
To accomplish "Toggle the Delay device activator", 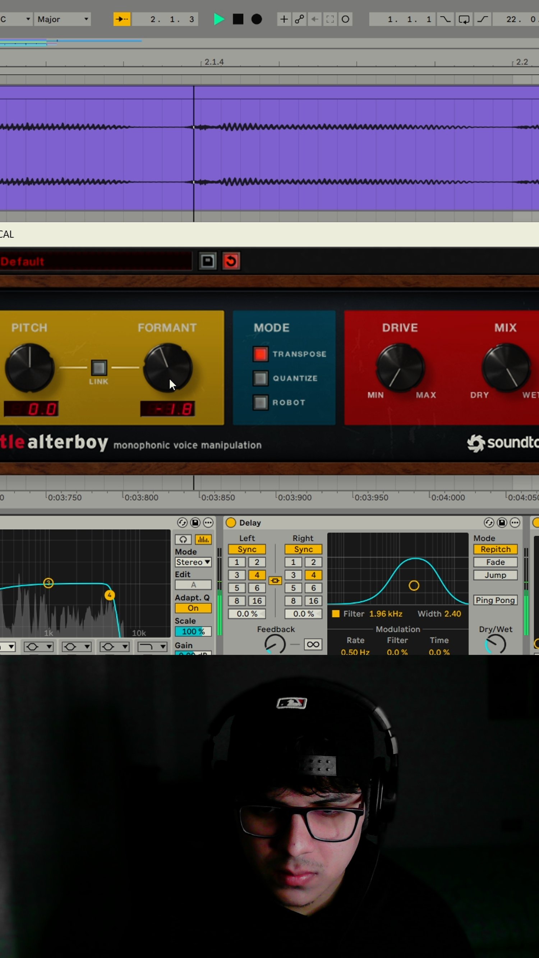I will 231,522.
